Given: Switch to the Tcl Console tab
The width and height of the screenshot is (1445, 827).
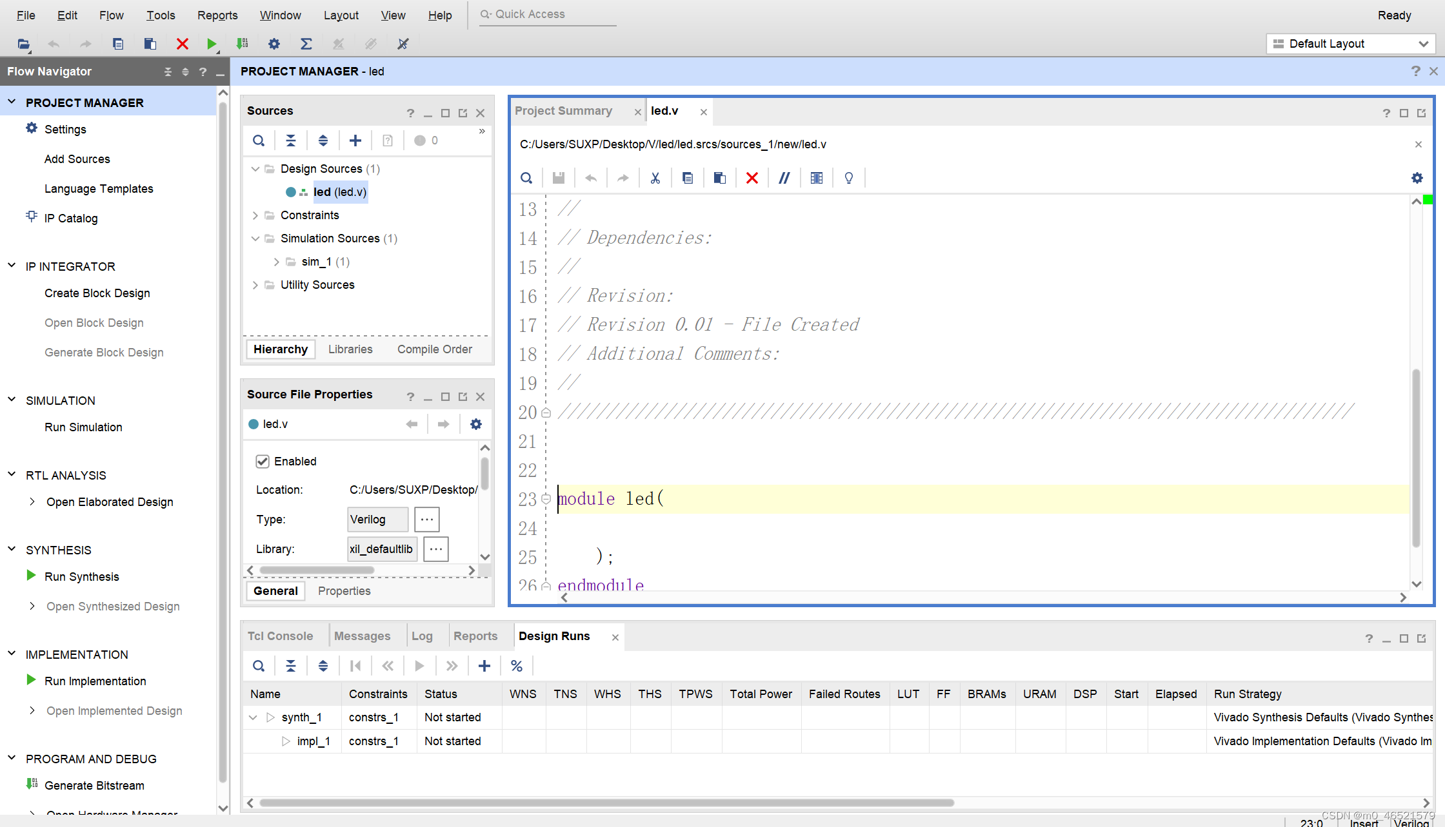Looking at the screenshot, I should (280, 636).
